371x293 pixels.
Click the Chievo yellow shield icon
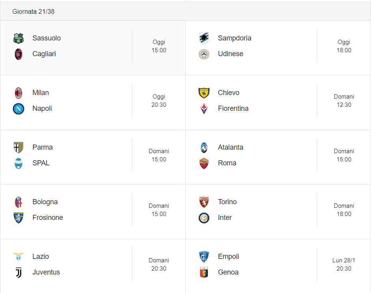click(x=204, y=93)
